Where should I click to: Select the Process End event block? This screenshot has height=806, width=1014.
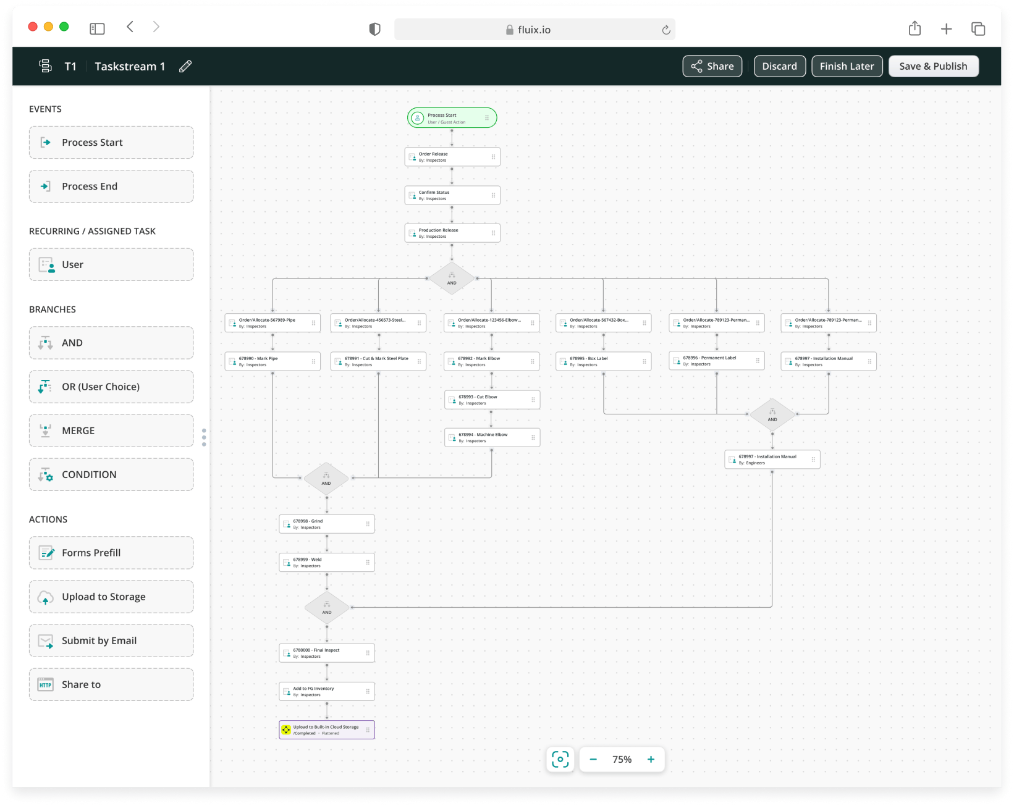[111, 187]
